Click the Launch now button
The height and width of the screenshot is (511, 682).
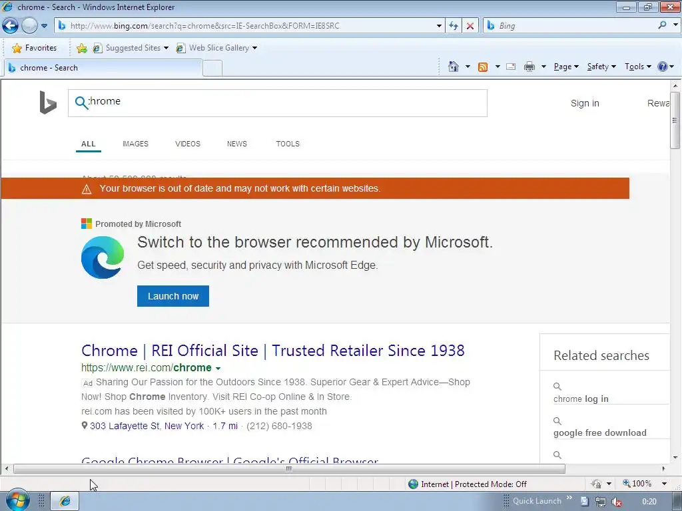click(173, 296)
